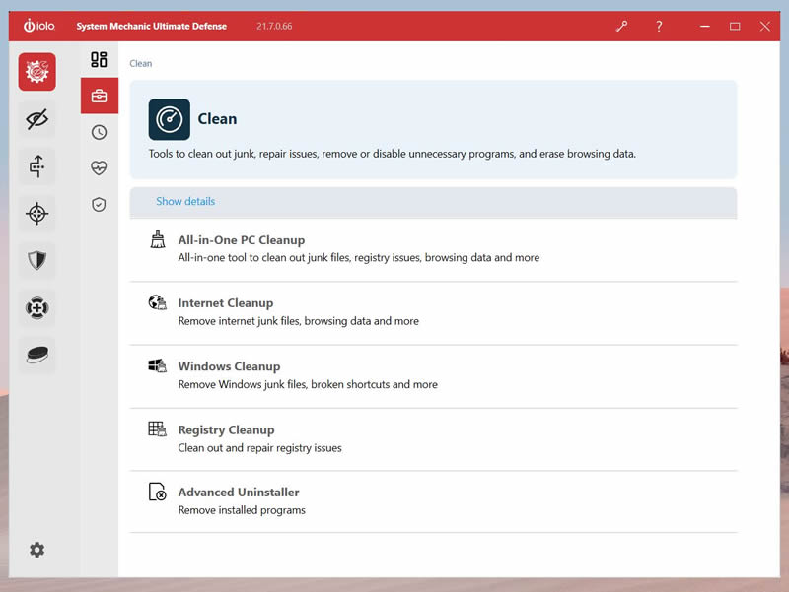The height and width of the screenshot is (592, 789).
Task: Click the broom icon for All-in-One PC Cleanup
Action: (158, 239)
